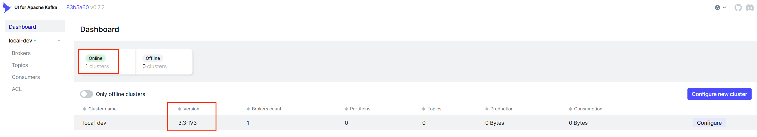Click the UI for Apache Kafka logo
757x137 pixels.
click(x=7, y=7)
